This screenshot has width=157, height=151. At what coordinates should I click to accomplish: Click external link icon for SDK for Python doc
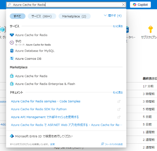point(119,109)
